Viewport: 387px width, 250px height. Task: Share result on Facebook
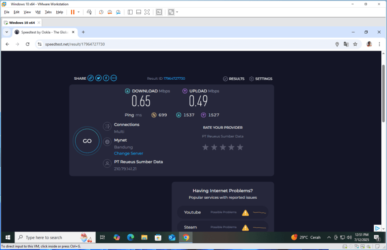[106, 78]
